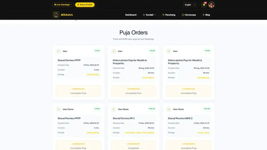
Task: Click the 60 mins duration value
Action: point(206,128)
